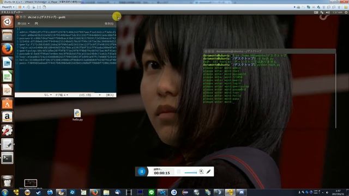The width and height of the screenshot is (349, 196).
Task: Open the Player menu in VMware
Action: (x=8, y=7)
